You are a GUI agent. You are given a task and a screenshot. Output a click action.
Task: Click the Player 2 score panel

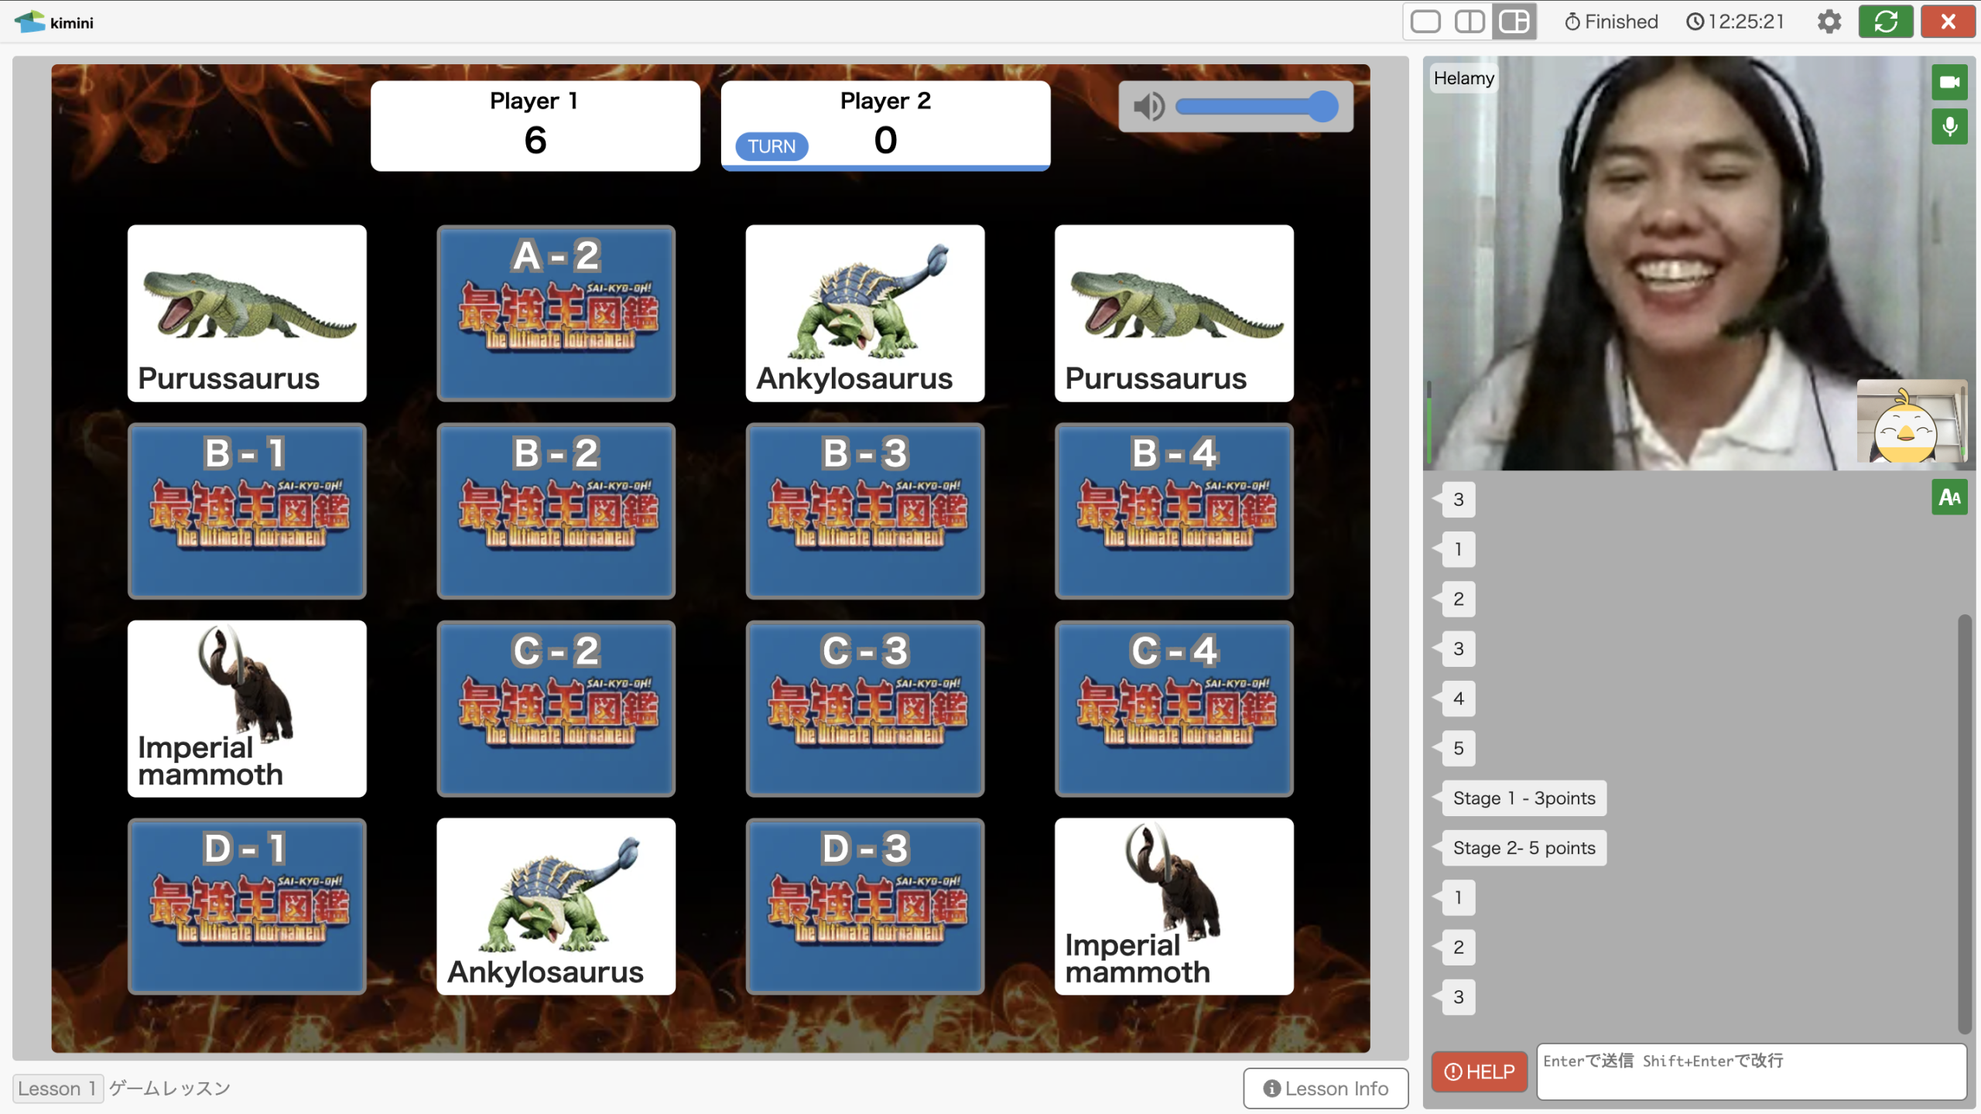[885, 125]
